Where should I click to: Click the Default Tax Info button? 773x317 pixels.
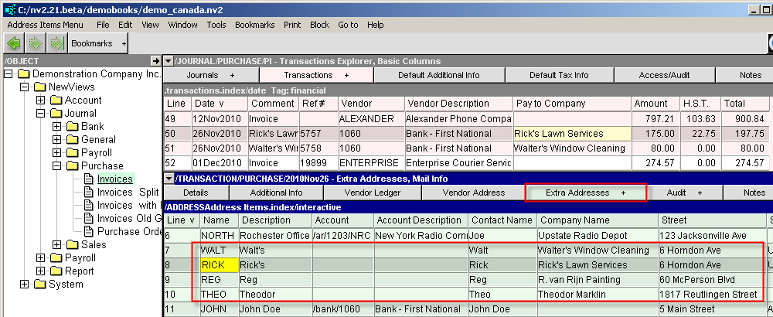coord(558,75)
